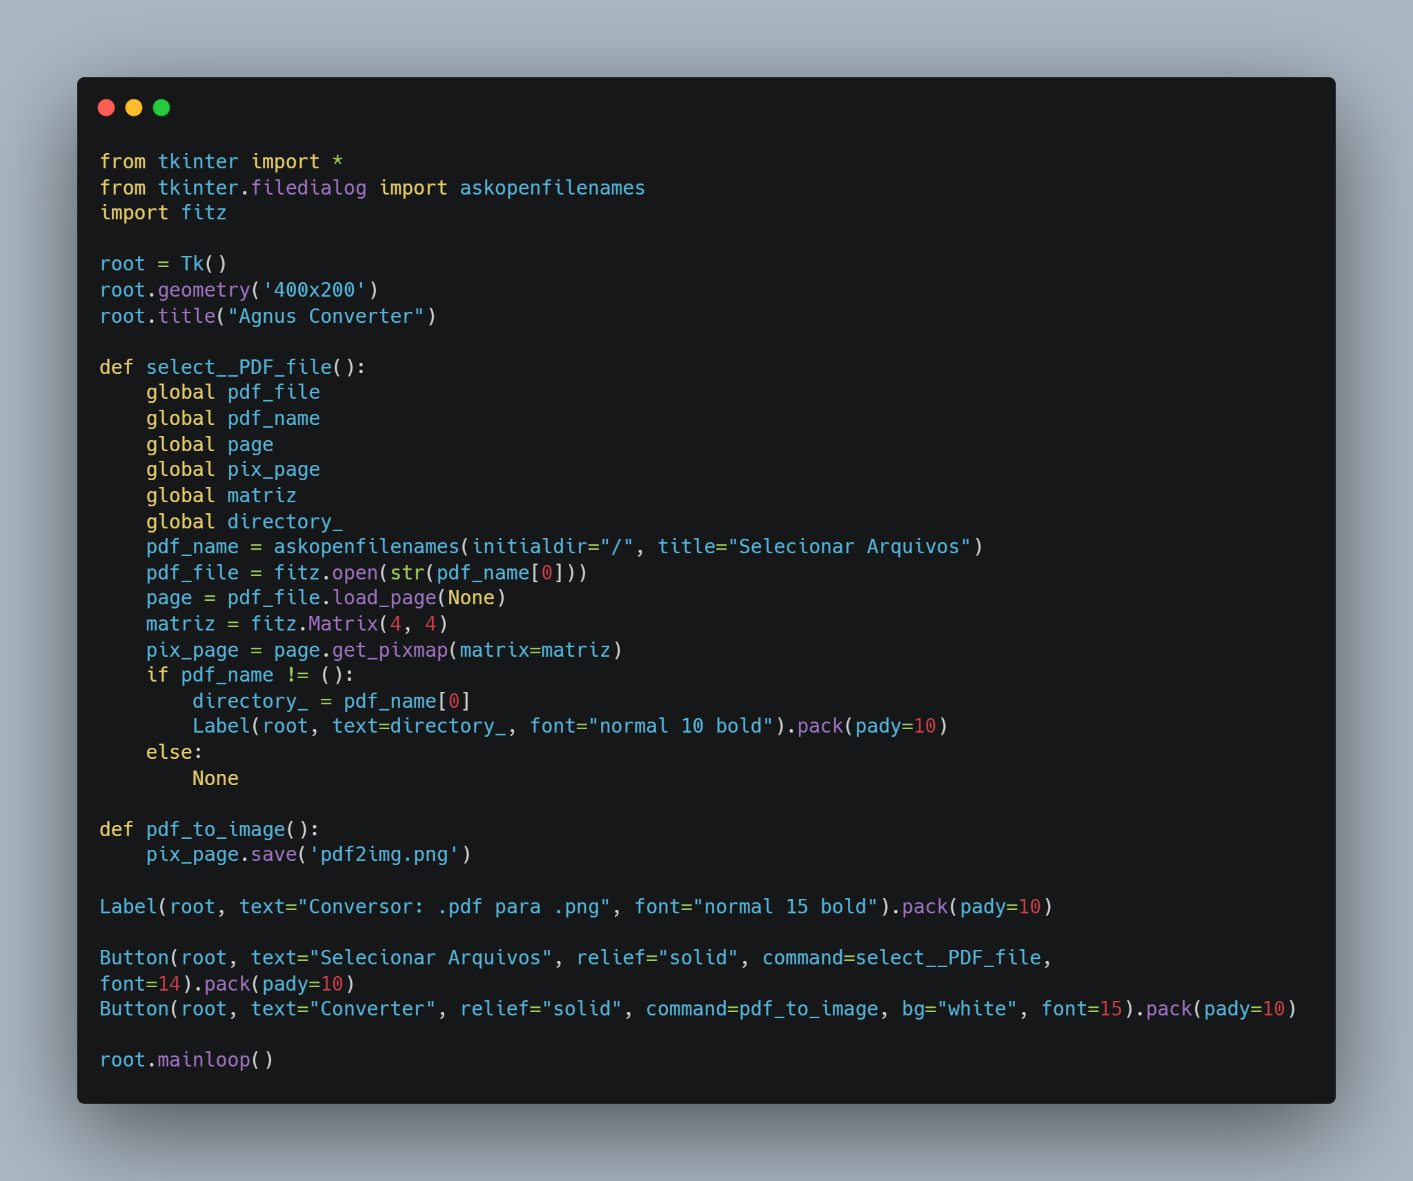The image size is (1413, 1181).
Task: Click the red close traffic light button
Action: click(x=108, y=108)
